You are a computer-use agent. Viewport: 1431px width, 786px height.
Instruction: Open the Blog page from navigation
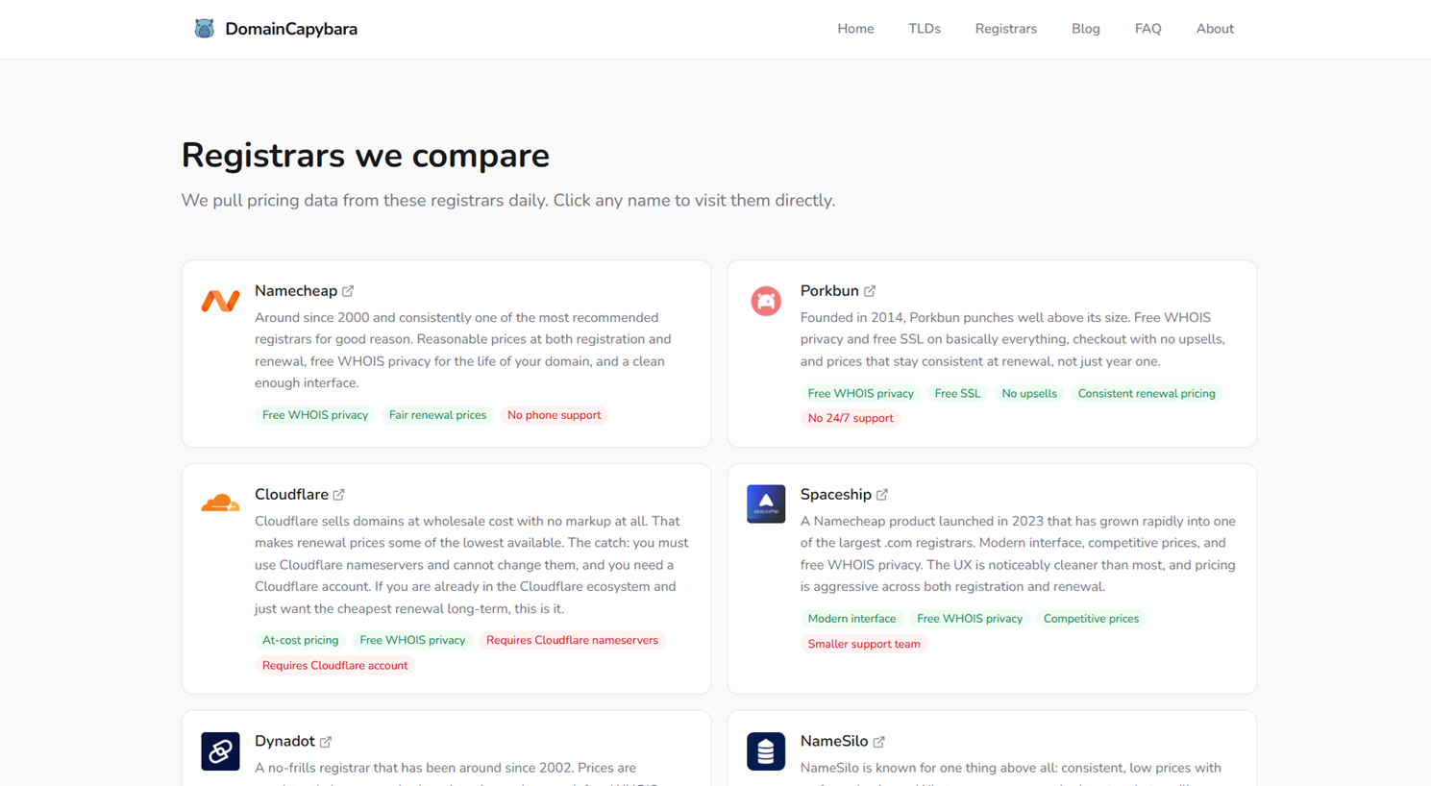1086,29
